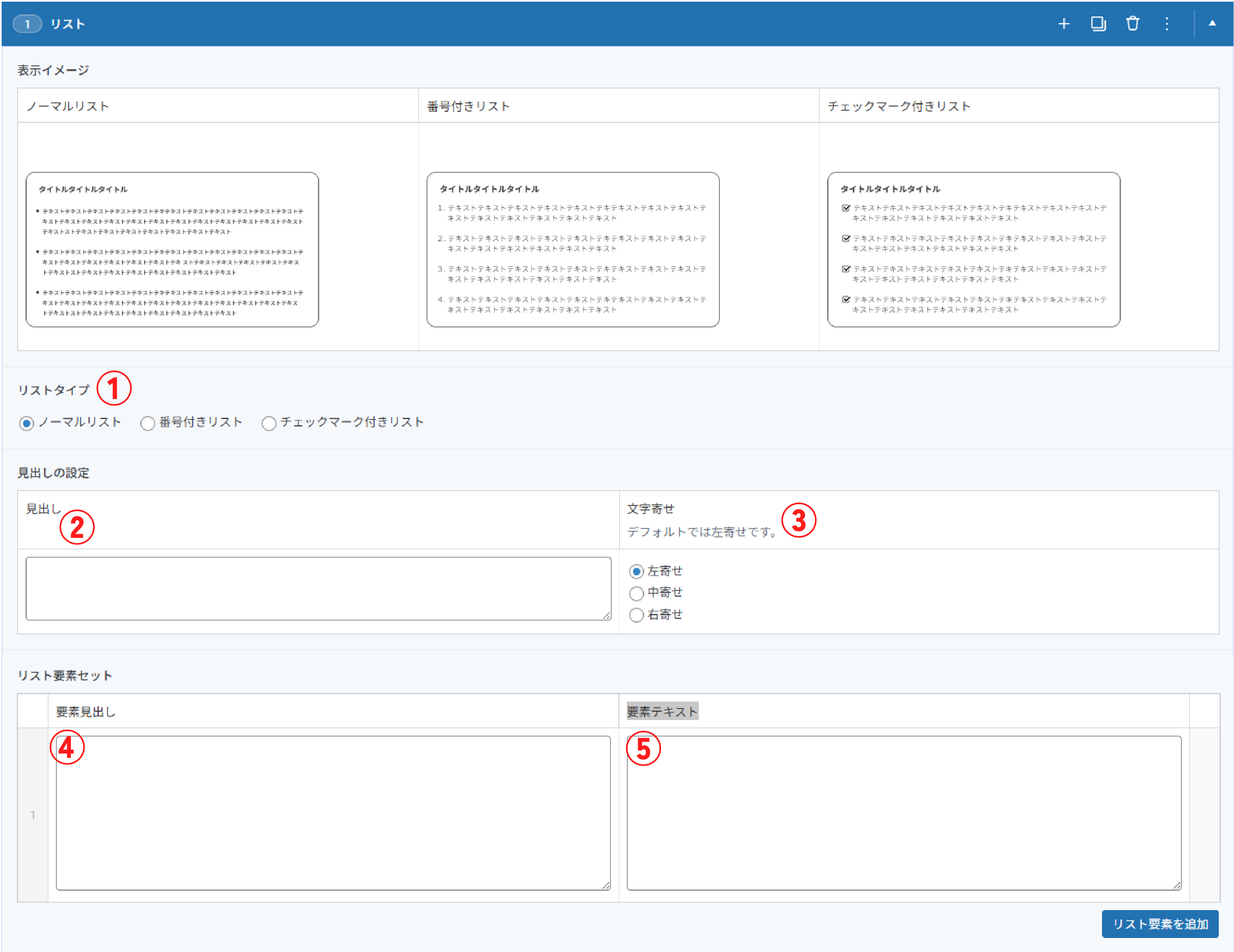Click the リスト要素を追加 button
Screen dimensions: 1234x952
click(x=1160, y=924)
